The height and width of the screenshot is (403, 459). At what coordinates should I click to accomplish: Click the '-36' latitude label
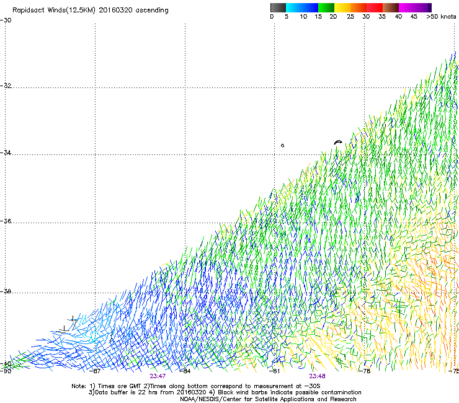(x=6, y=221)
